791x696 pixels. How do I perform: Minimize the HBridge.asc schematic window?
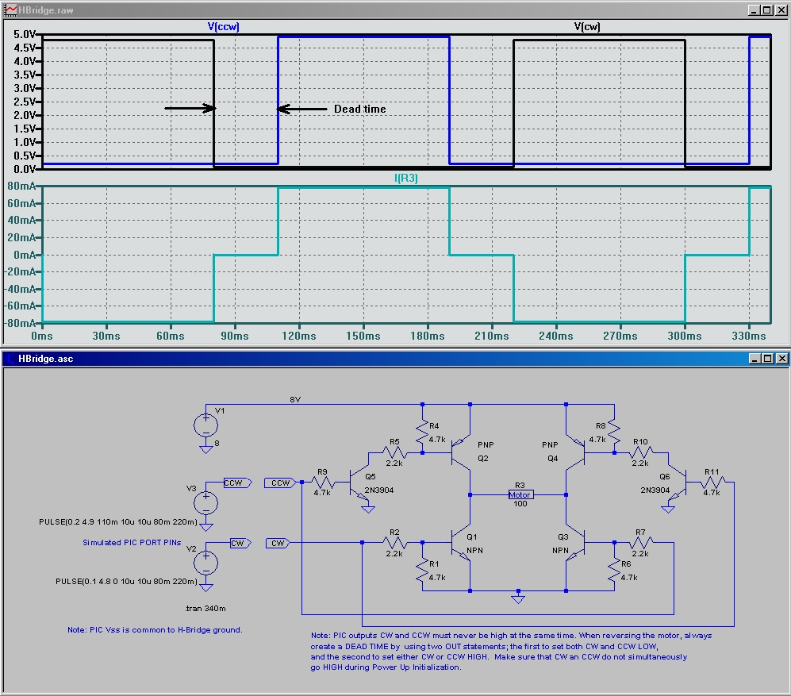tap(755, 359)
